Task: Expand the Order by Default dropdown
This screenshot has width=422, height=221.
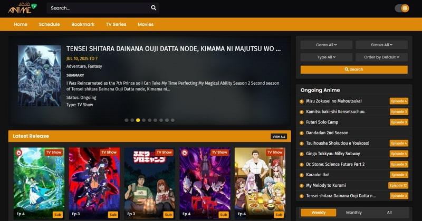Action: pyautogui.click(x=381, y=57)
